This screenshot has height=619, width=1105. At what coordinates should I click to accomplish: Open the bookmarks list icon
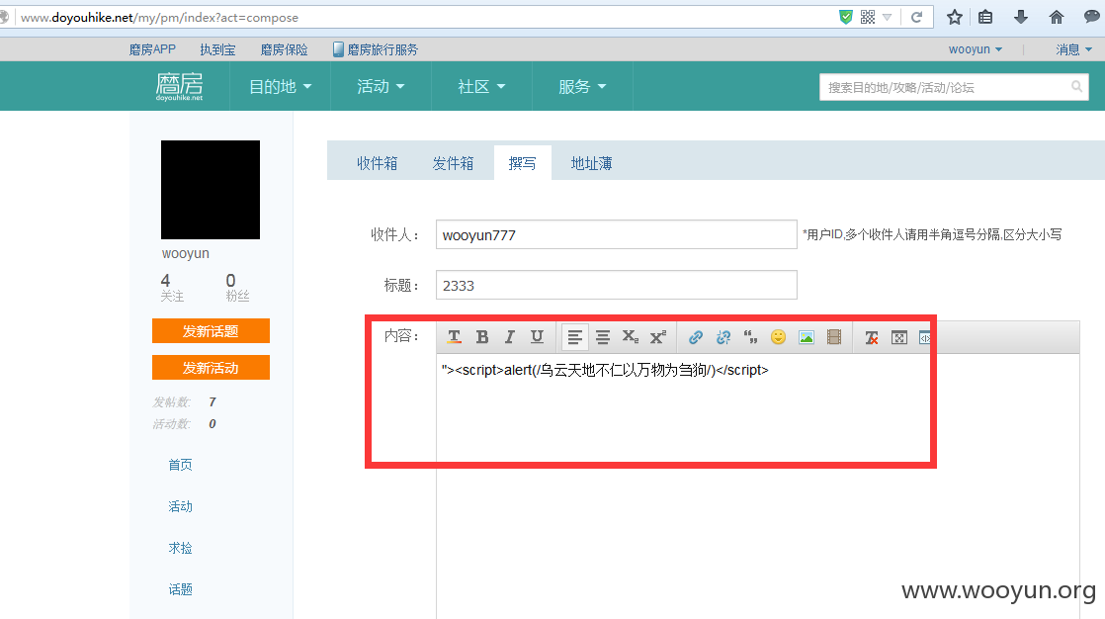986,17
